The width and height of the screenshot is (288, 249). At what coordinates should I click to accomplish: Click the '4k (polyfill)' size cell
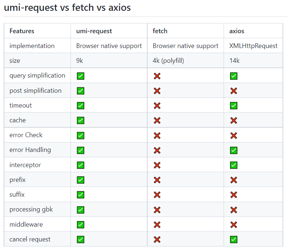pyautogui.click(x=168, y=61)
